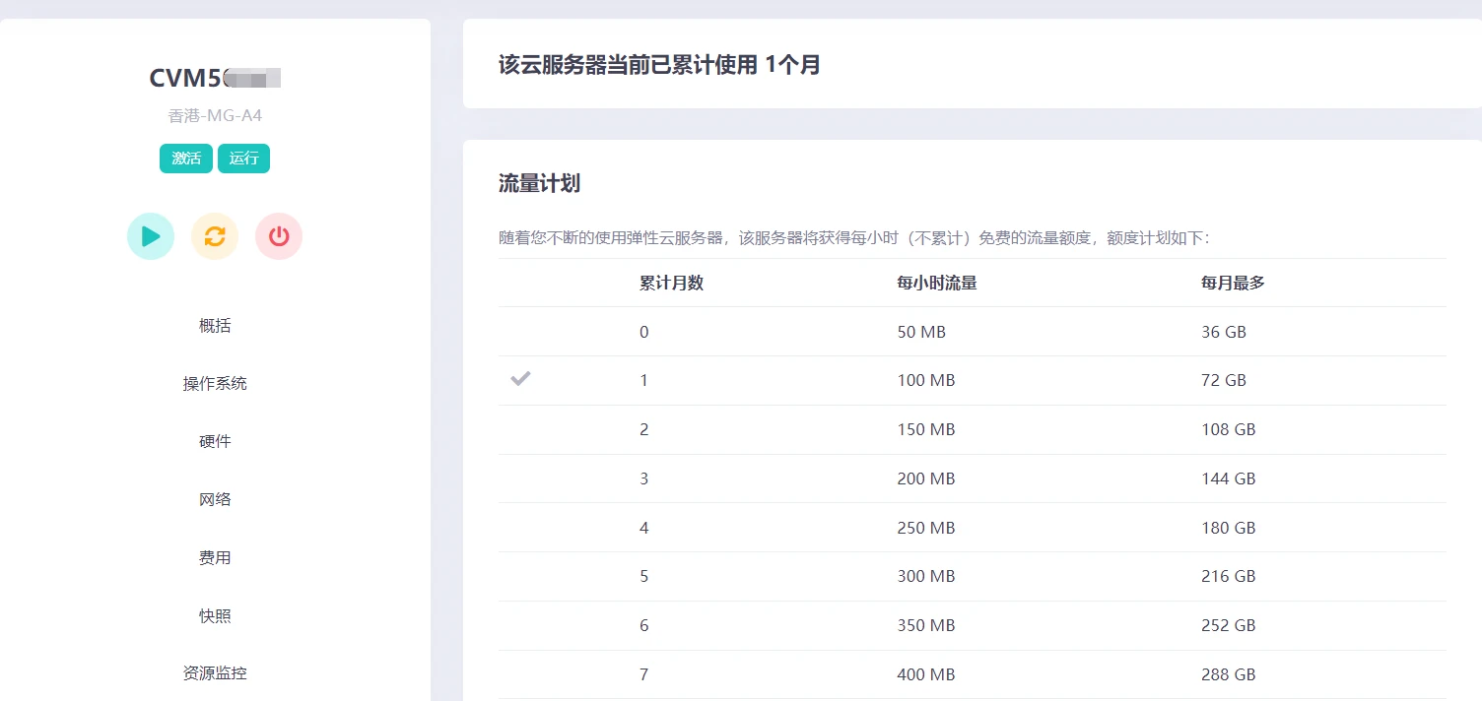Go to the 操作系统 menu item
The image size is (1482, 701).
[215, 384]
